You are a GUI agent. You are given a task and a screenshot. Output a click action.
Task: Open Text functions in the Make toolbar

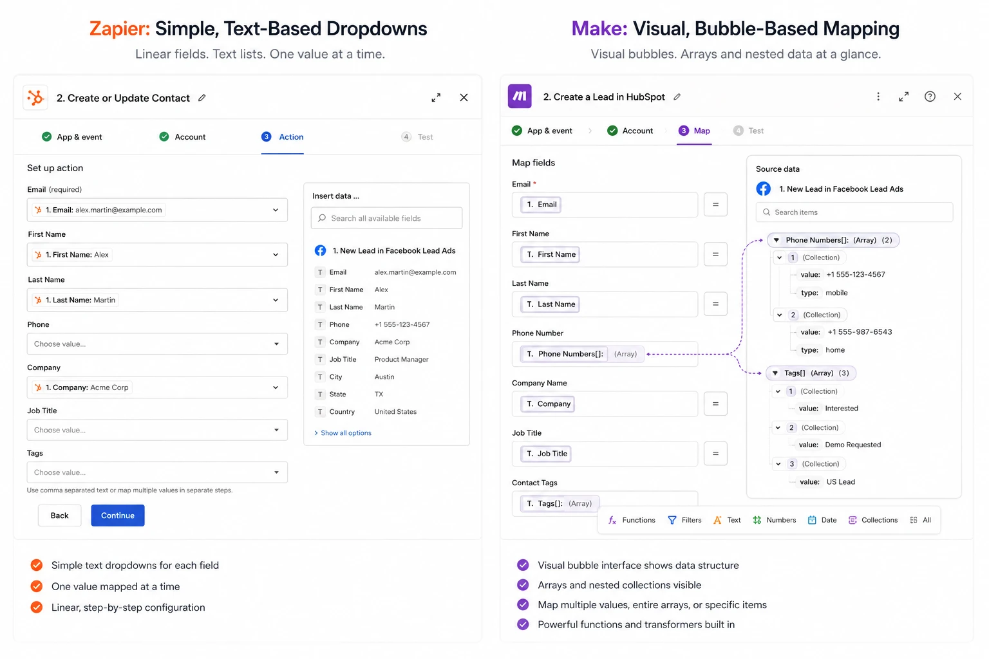click(x=727, y=520)
